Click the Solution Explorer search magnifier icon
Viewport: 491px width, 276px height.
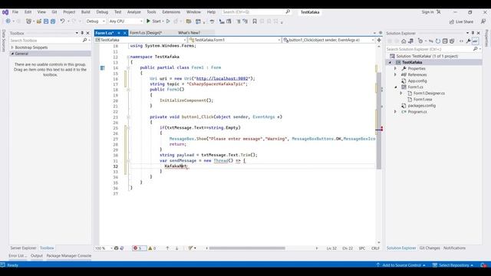tap(476, 49)
